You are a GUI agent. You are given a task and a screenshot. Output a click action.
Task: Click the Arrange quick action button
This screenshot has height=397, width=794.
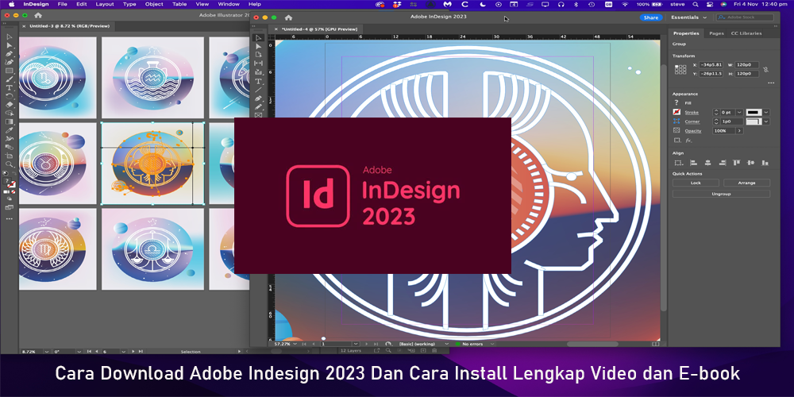[x=746, y=183]
